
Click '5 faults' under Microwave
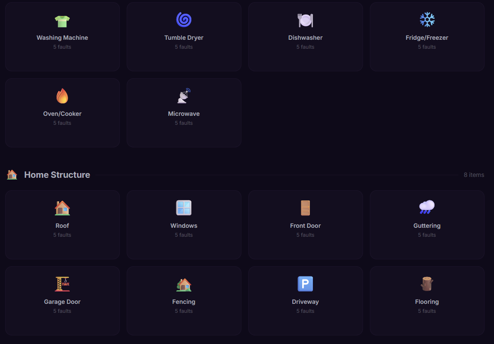(x=184, y=123)
